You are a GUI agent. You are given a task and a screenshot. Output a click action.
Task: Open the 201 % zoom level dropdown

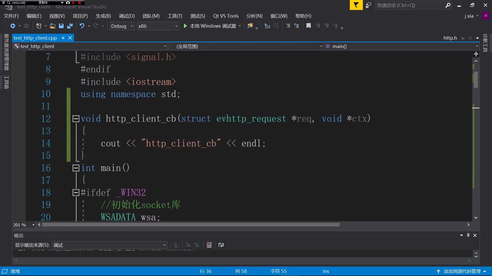(24, 225)
